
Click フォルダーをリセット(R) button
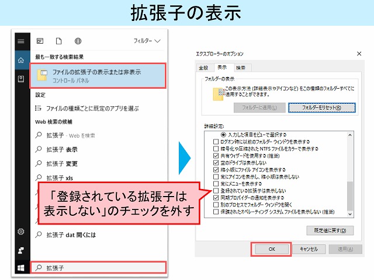[x=322, y=107]
